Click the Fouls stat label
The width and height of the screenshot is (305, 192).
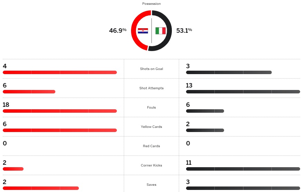[151, 108]
